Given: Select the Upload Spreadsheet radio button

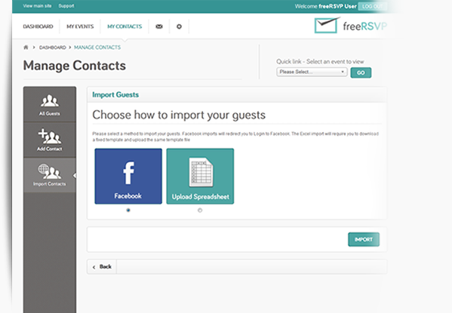Looking at the screenshot, I should 200,210.
